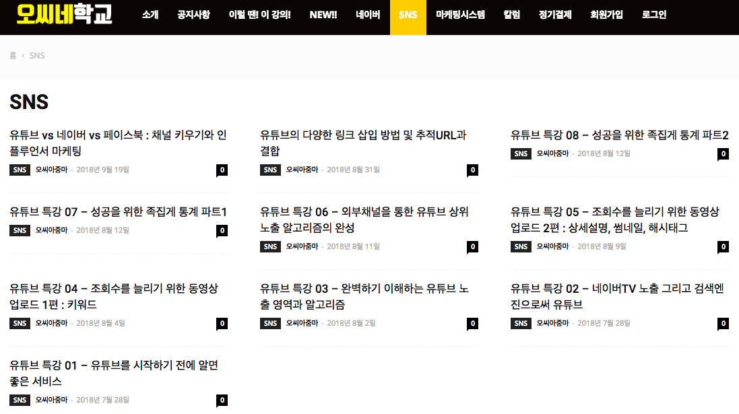Click author 오씨아줌마 dated 2018년 8월 11일
The image size is (739, 414).
tap(302, 246)
